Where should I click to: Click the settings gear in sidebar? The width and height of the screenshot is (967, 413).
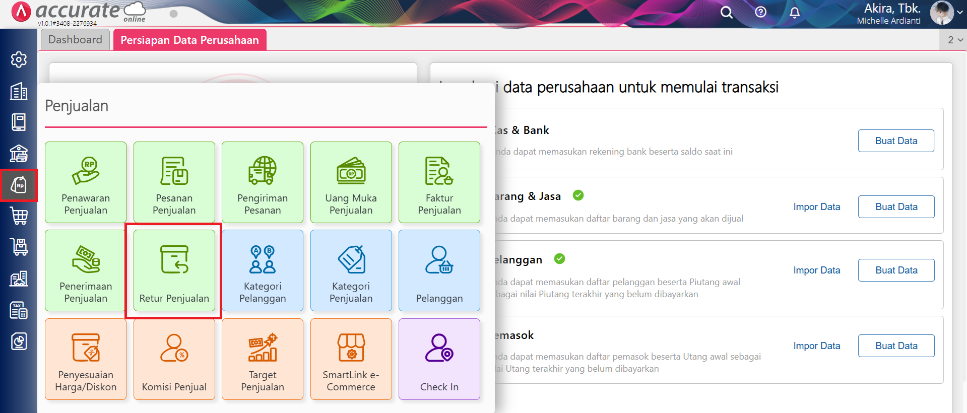19,60
